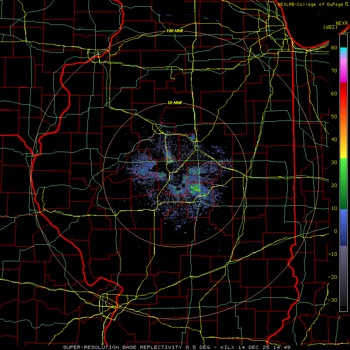Click the 0 value on the dBZ scale
The height and width of the screenshot is (350, 350).
coord(336,231)
